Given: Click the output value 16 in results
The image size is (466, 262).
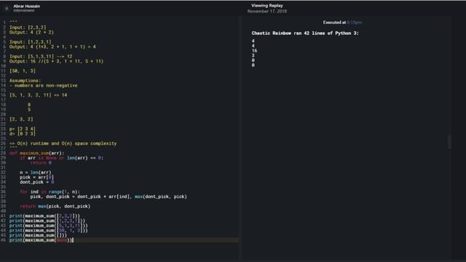Looking at the screenshot, I should 254,51.
